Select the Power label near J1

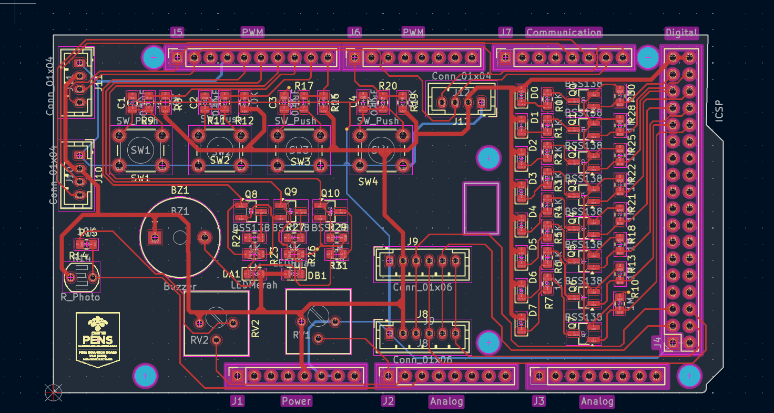click(296, 401)
